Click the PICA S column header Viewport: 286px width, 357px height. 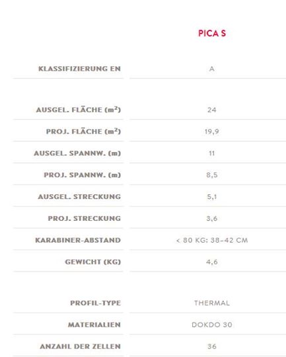212,33
